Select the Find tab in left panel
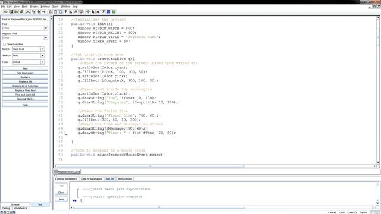This screenshot has height=214, width=381. click(x=40, y=204)
